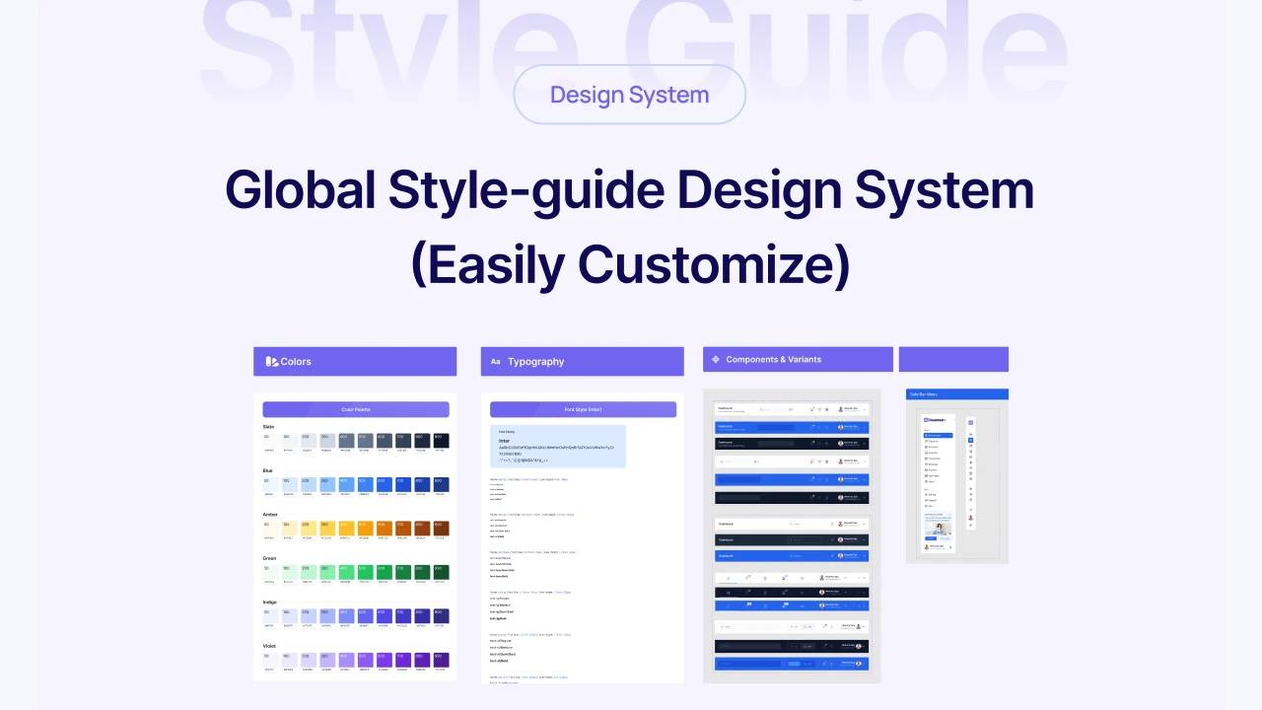
Task: Click the Design System pill button
Action: tap(629, 95)
